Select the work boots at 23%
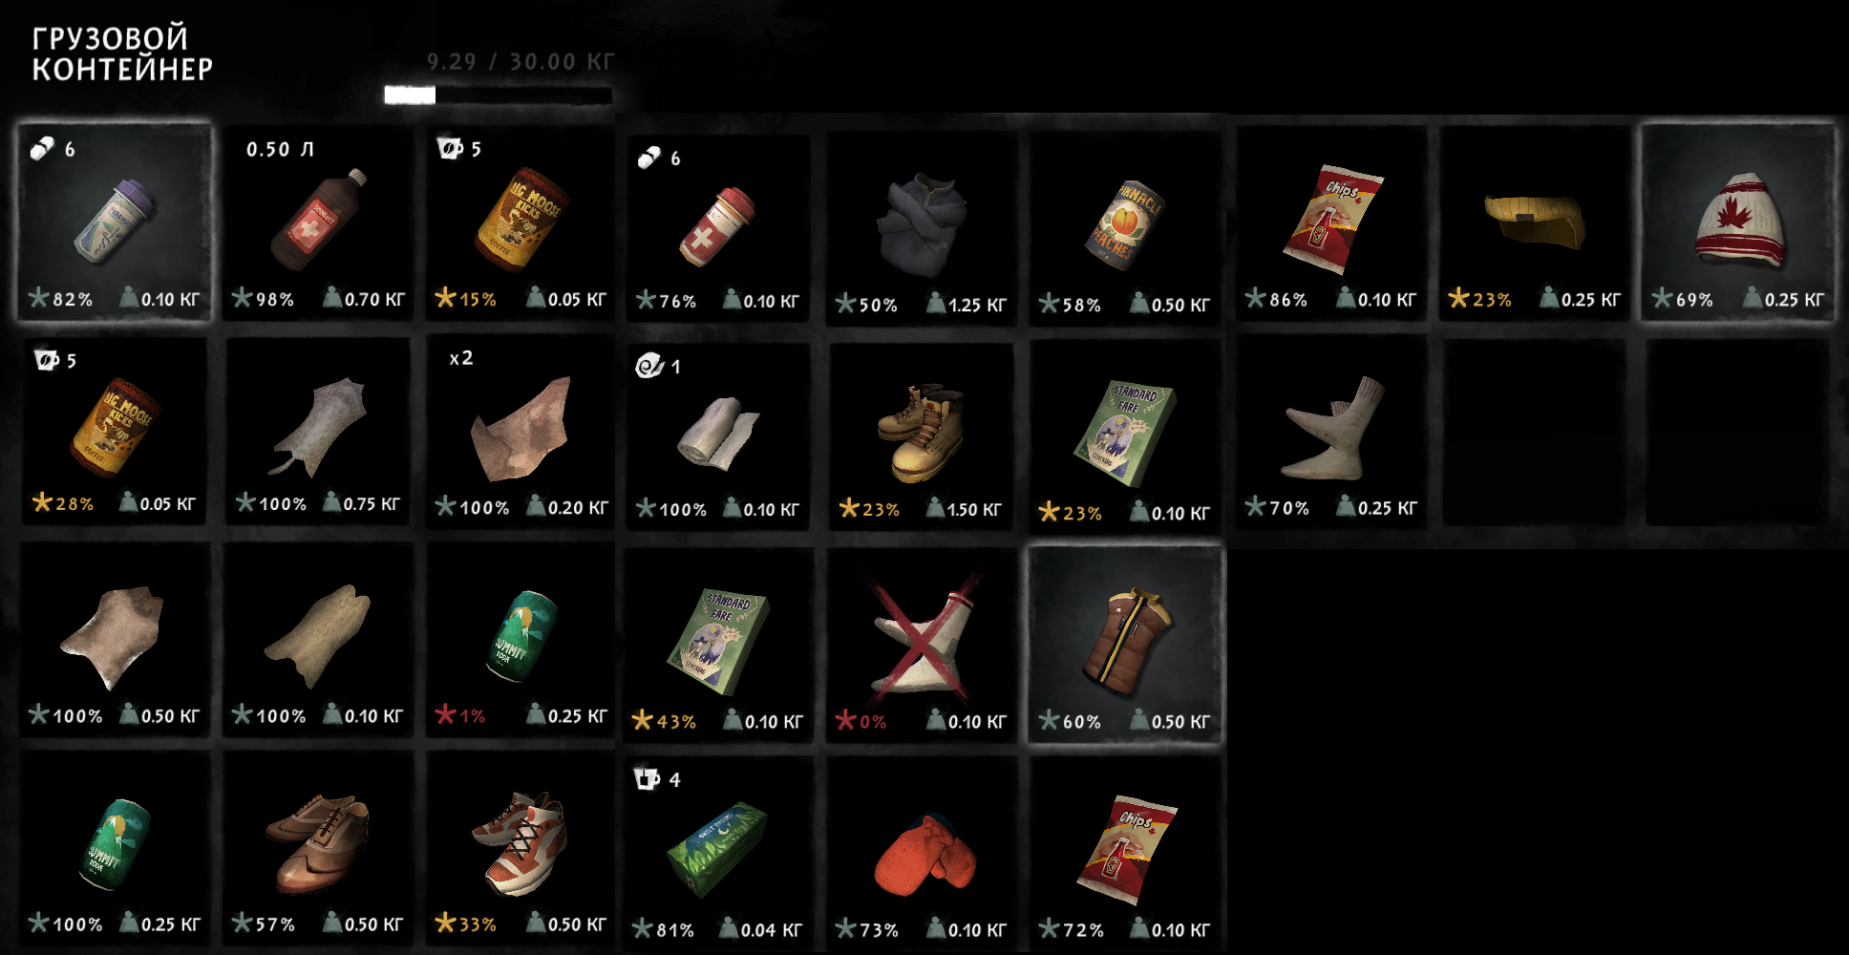Viewport: 1849px width, 955px height. [x=922, y=435]
